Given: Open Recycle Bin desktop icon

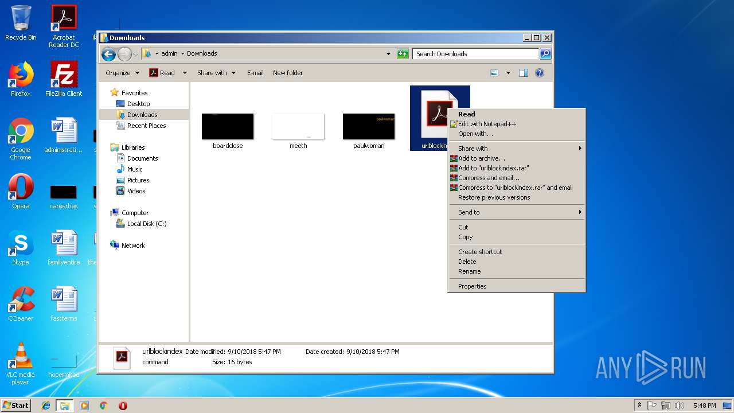Looking at the screenshot, I should click(x=21, y=23).
